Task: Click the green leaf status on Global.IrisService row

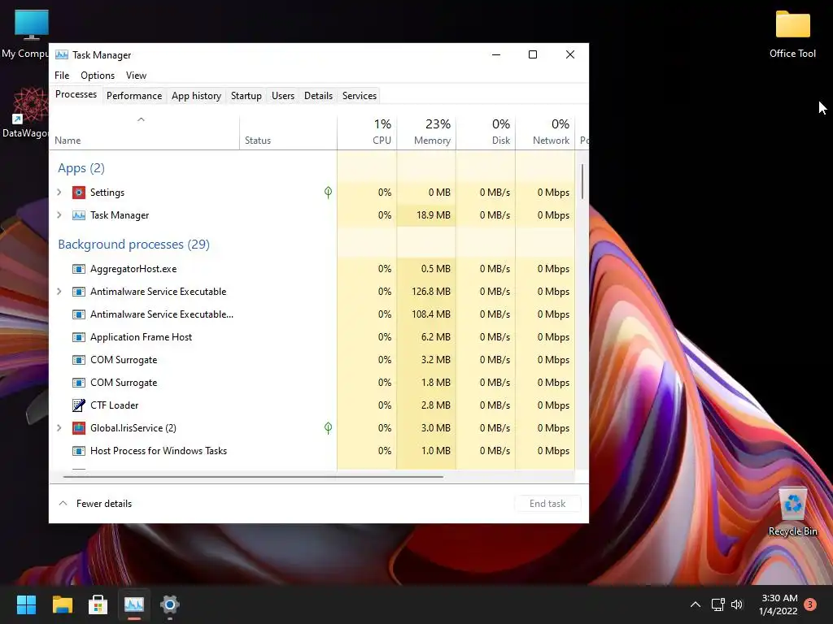Action: (x=329, y=428)
